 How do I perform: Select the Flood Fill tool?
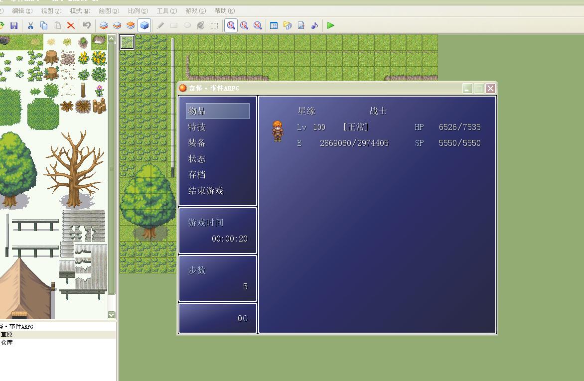tap(200, 25)
